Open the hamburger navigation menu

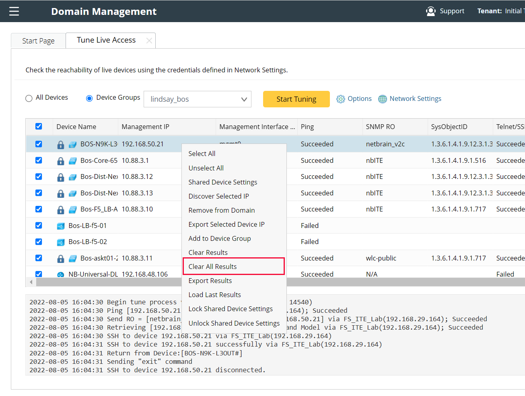coord(14,11)
